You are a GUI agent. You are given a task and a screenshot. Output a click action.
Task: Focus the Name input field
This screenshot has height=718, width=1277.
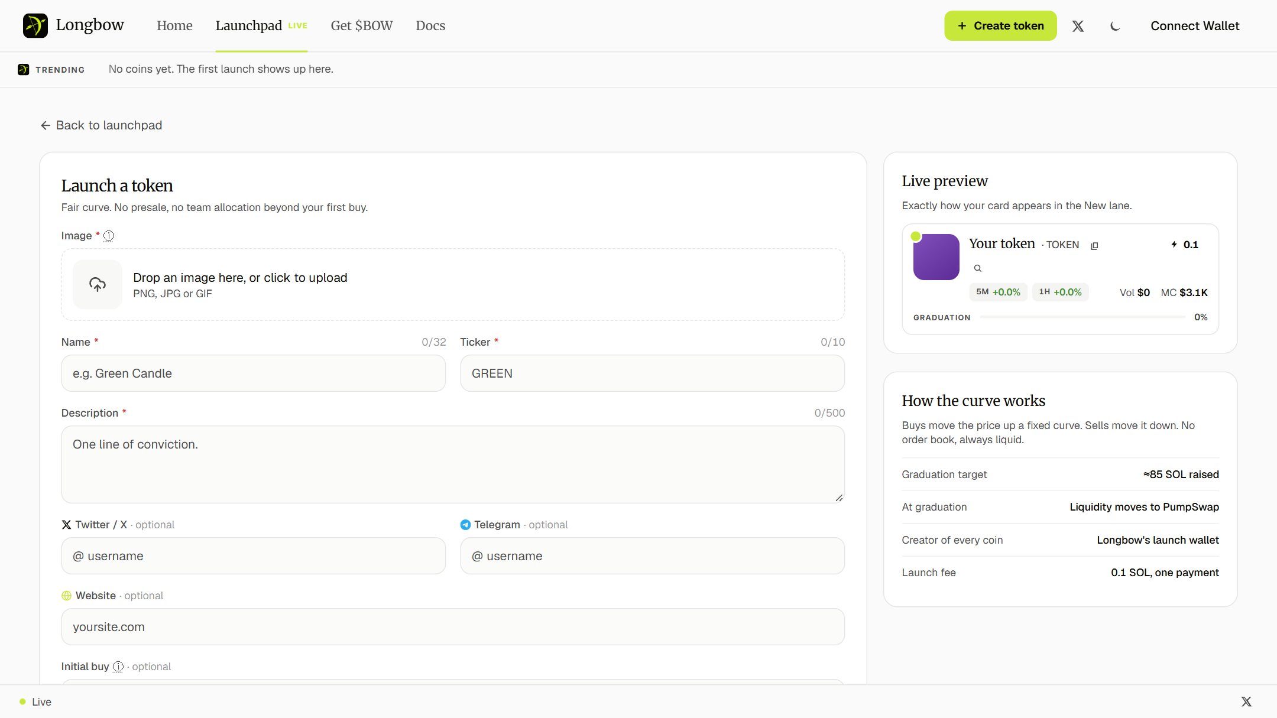pos(254,373)
